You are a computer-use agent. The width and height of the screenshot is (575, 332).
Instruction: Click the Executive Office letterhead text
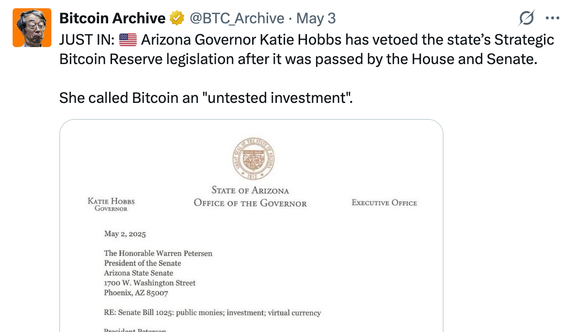[x=384, y=203]
